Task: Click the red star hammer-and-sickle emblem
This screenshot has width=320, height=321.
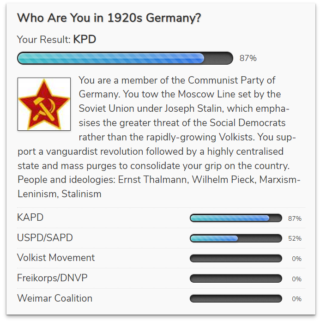Action: 44,104
